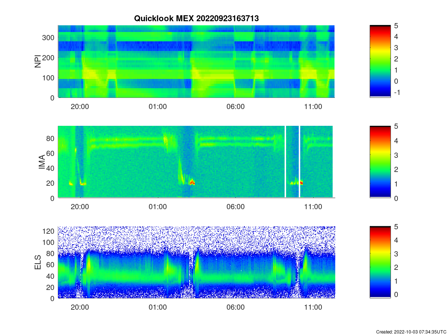Select the ELS y-axis label

(x=38, y=262)
